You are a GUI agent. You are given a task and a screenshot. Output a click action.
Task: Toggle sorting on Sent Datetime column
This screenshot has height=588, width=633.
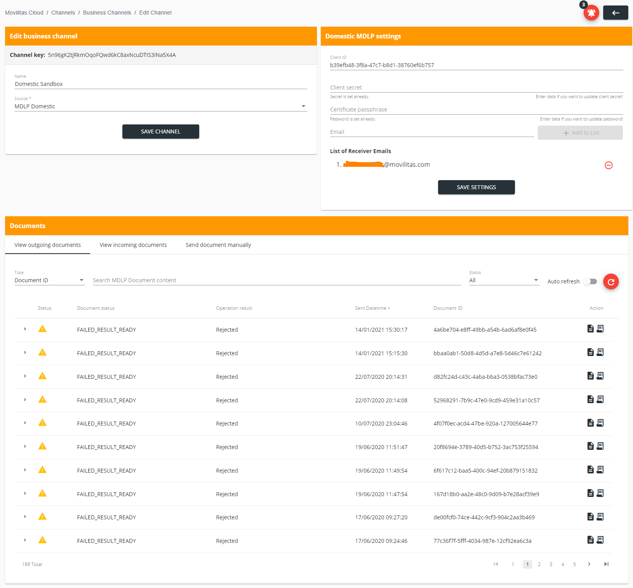coord(372,308)
